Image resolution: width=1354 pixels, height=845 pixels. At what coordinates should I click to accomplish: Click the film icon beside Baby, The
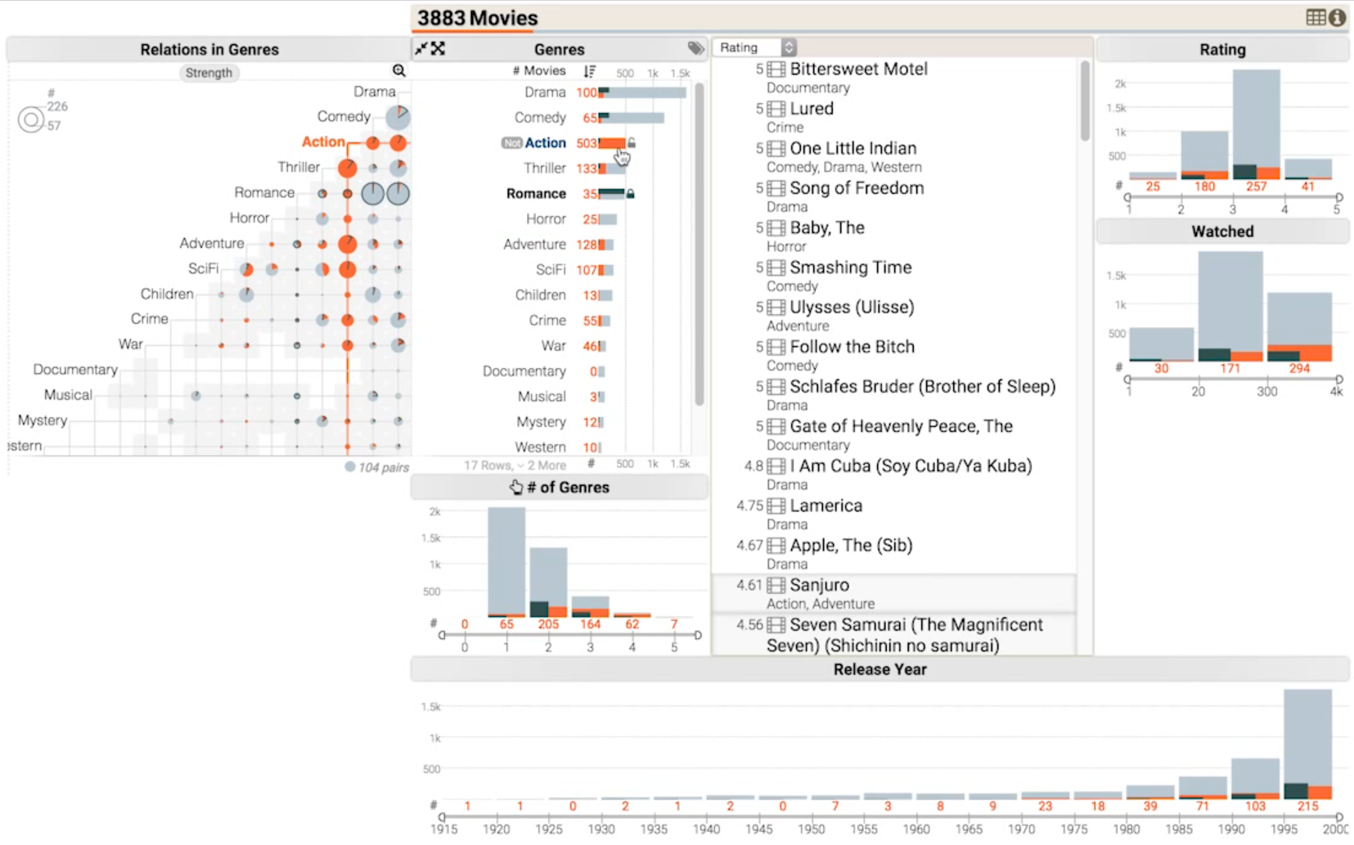pyautogui.click(x=776, y=227)
